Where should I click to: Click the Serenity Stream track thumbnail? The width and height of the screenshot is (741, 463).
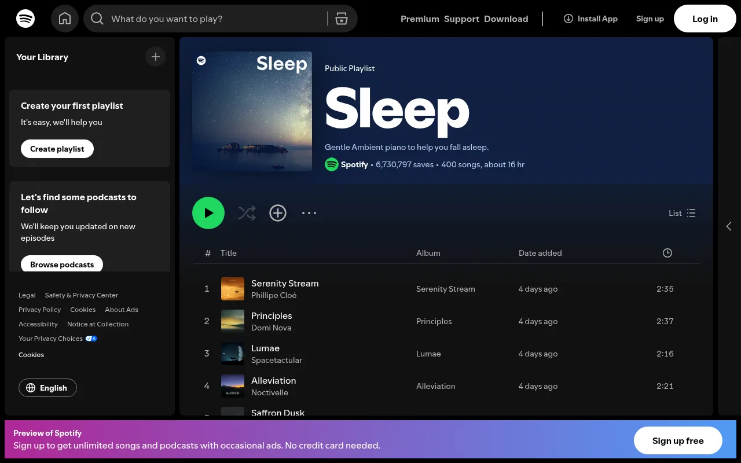[233, 289]
